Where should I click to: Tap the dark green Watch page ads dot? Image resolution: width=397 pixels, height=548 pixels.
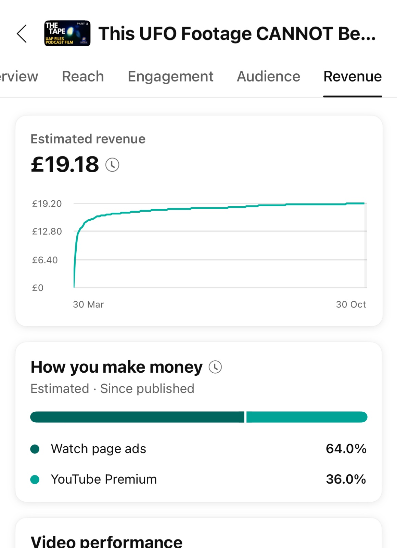click(x=35, y=449)
